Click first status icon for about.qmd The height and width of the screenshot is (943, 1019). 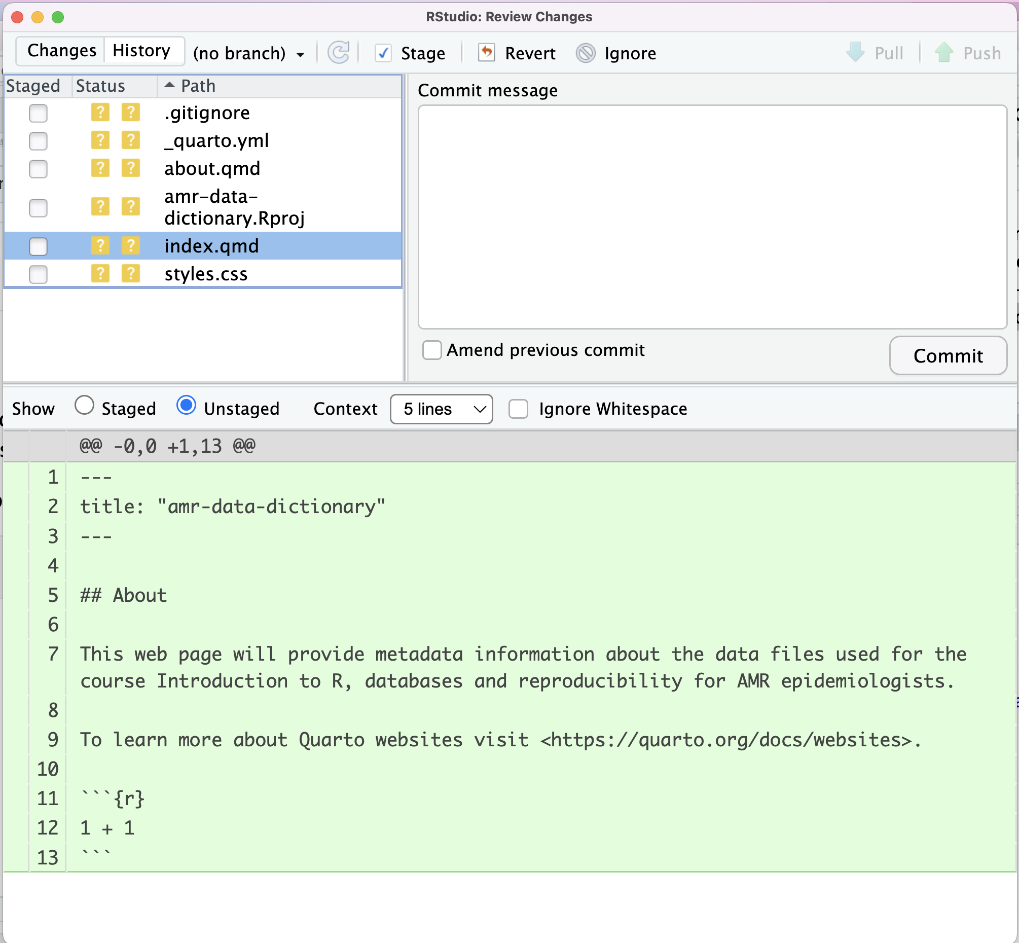(x=100, y=168)
